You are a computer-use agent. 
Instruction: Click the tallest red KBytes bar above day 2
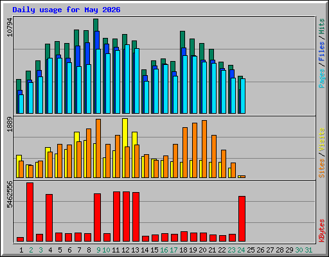point(30,212)
